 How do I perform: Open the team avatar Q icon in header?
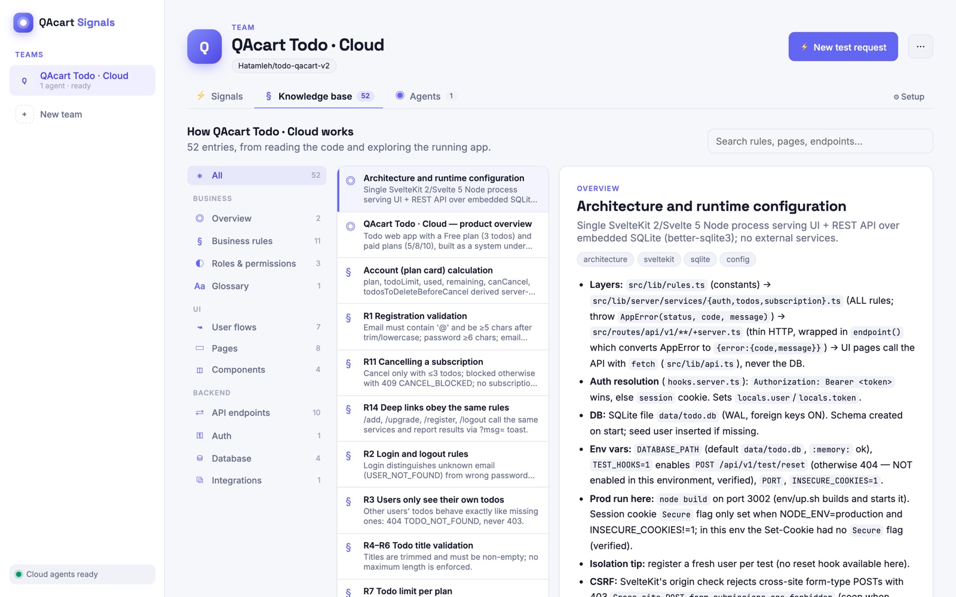204,47
